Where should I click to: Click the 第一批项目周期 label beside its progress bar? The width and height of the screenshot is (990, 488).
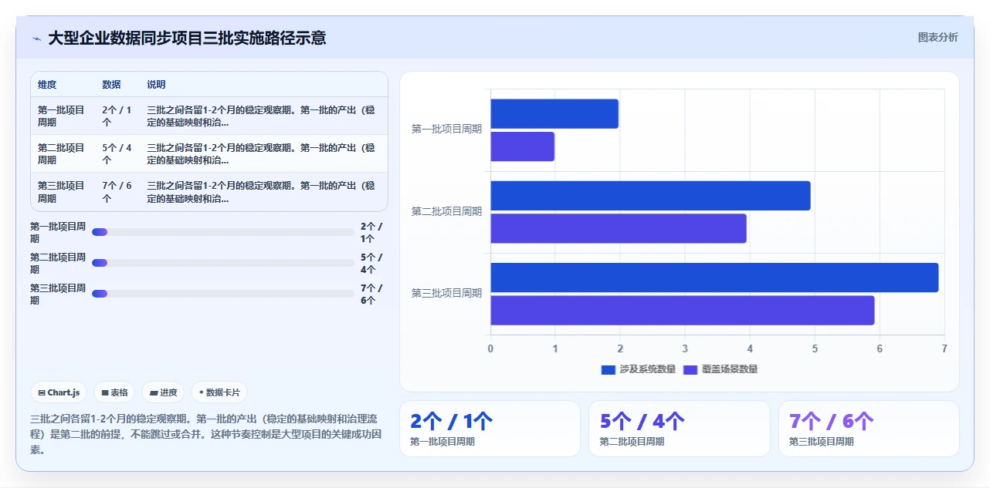tap(58, 233)
